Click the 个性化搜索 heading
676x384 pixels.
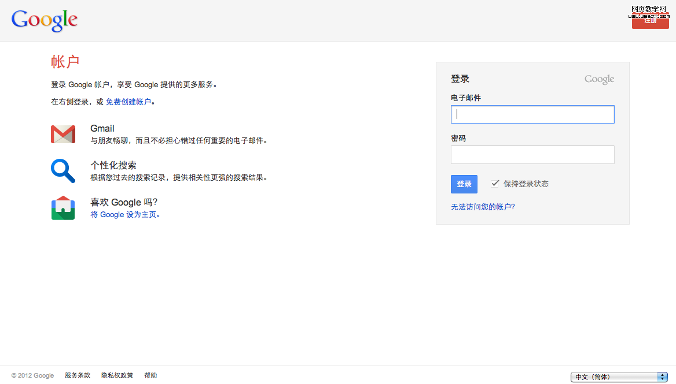pos(113,165)
